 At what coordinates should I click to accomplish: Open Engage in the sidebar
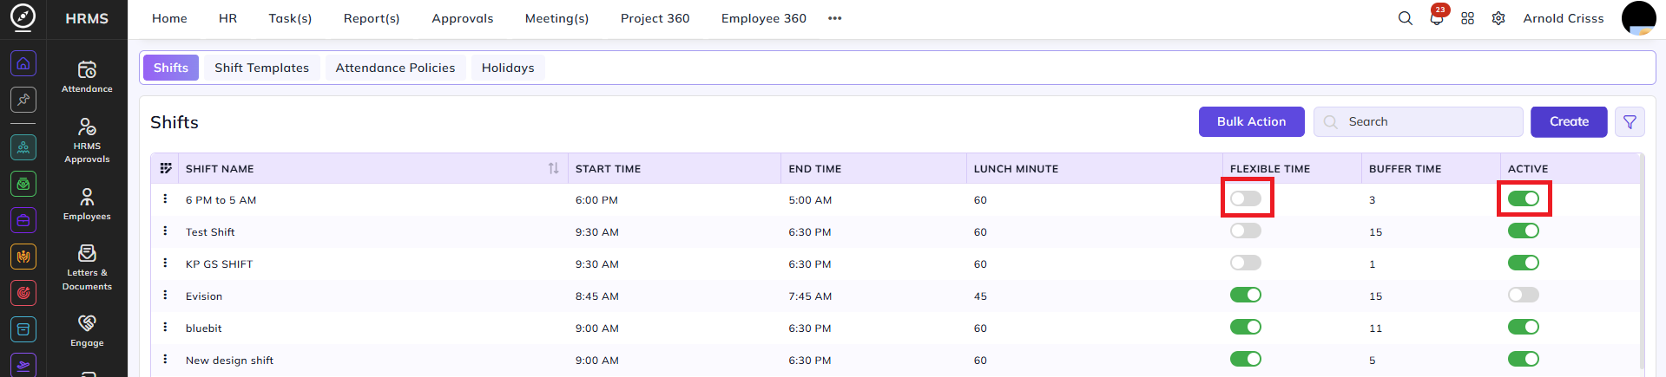tap(87, 330)
